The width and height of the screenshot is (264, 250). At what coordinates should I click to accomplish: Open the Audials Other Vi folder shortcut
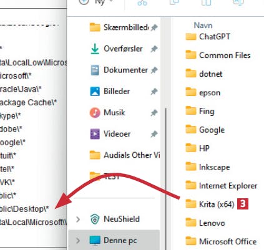pyautogui.click(x=125, y=155)
